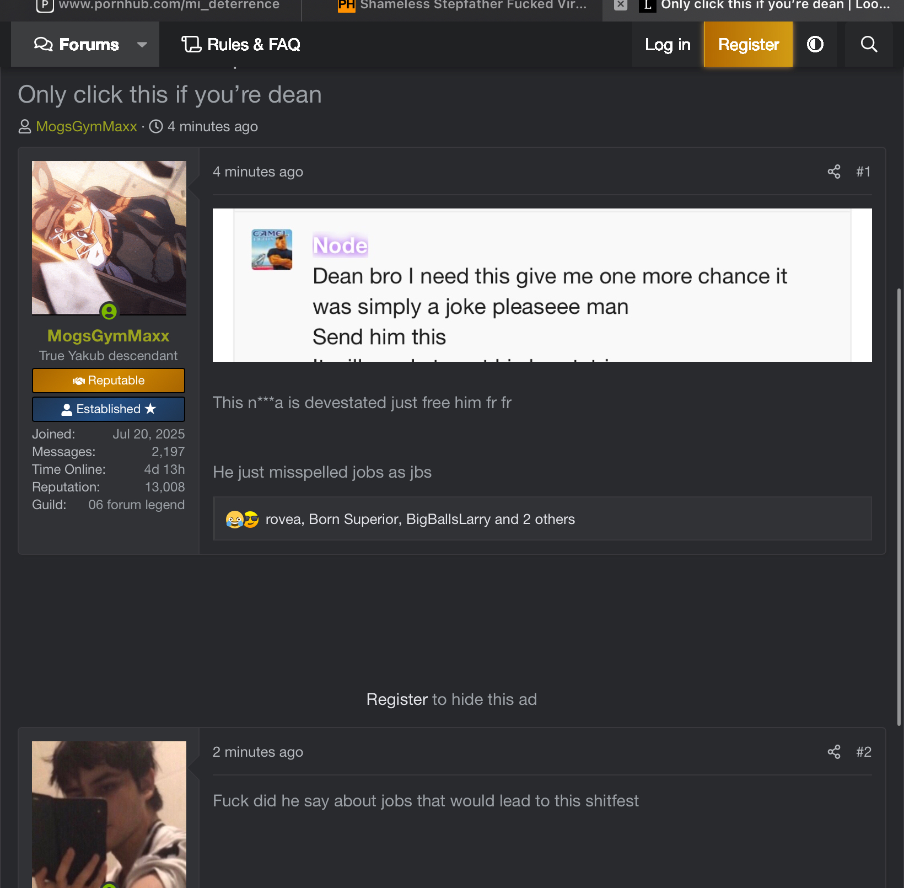Click the Reputable badge in user panel
Screen dimensions: 904x888
pyautogui.click(x=109, y=381)
